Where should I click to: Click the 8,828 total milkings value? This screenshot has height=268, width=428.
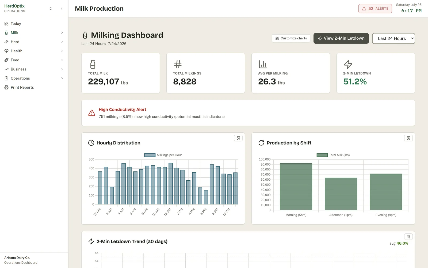click(185, 82)
